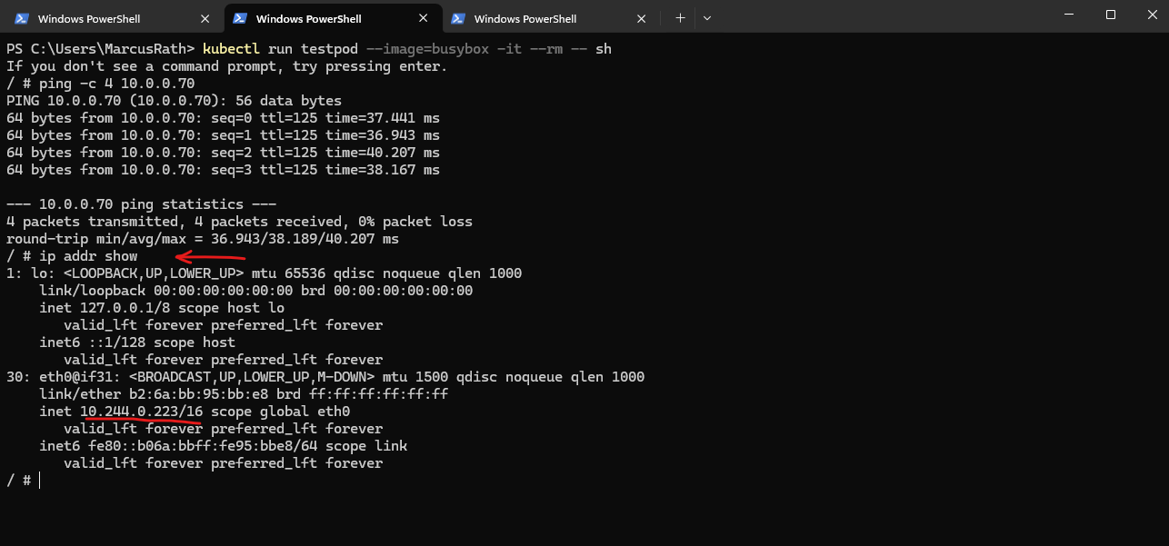Click the line 'If you don't see a command prompt'
Image resolution: width=1169 pixels, height=546 pixels.
coord(227,66)
